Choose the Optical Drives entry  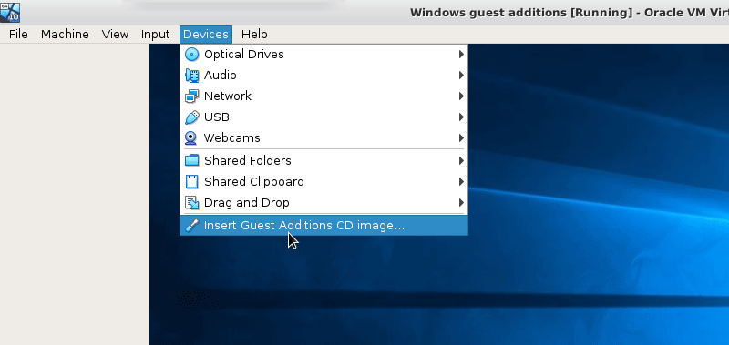[324, 55]
